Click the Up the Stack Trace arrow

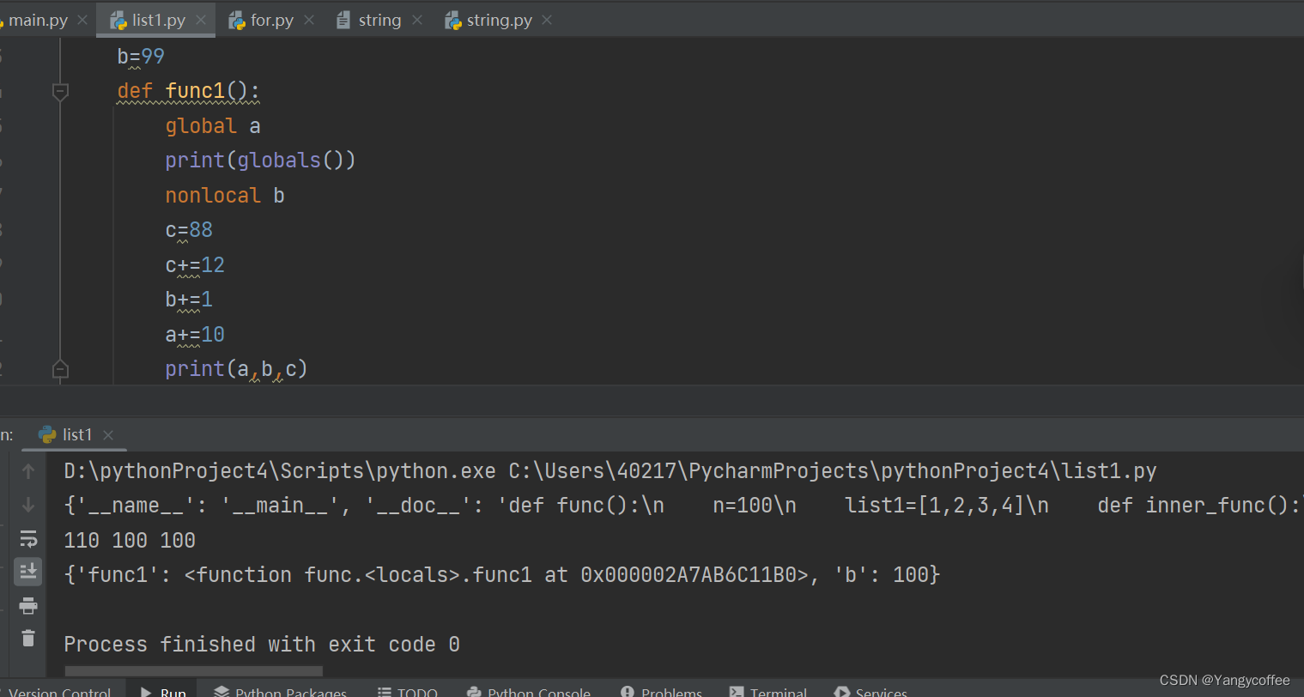(28, 471)
